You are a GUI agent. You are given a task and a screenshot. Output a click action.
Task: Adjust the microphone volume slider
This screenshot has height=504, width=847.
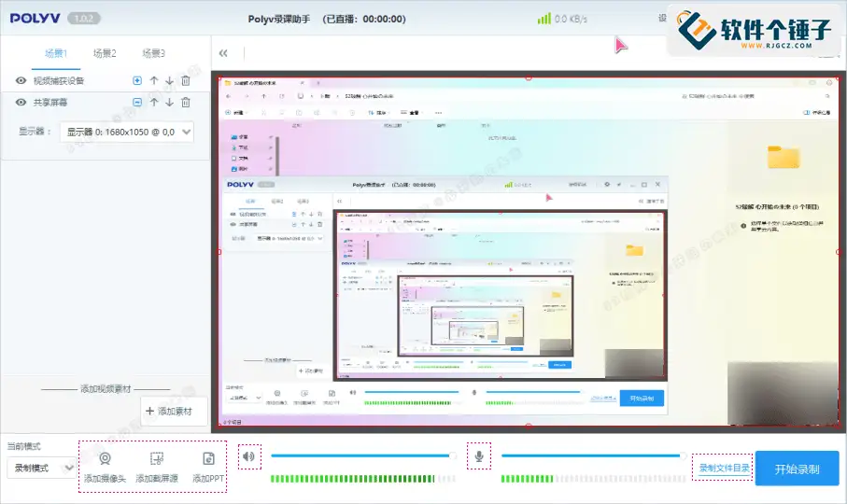(x=594, y=455)
